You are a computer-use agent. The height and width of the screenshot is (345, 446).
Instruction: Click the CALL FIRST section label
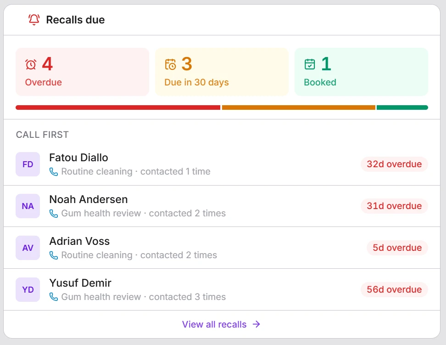[42, 135]
